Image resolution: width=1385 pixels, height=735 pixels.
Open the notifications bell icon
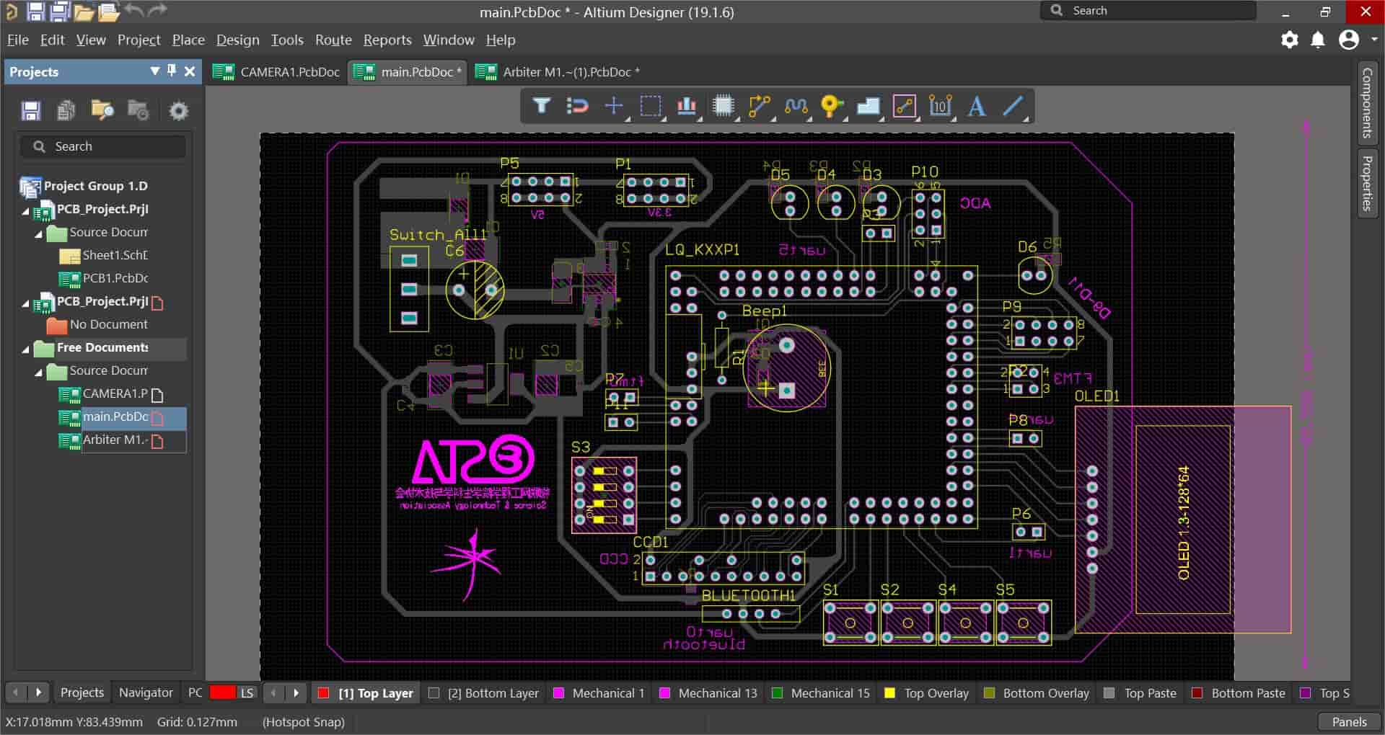[1318, 40]
